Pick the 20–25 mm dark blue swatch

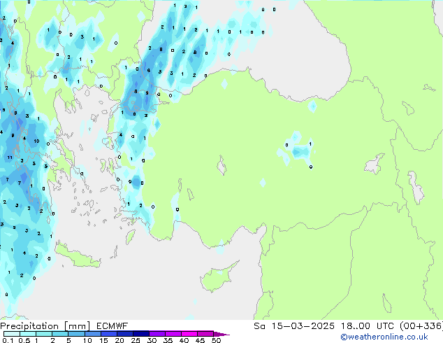pos(125,334)
